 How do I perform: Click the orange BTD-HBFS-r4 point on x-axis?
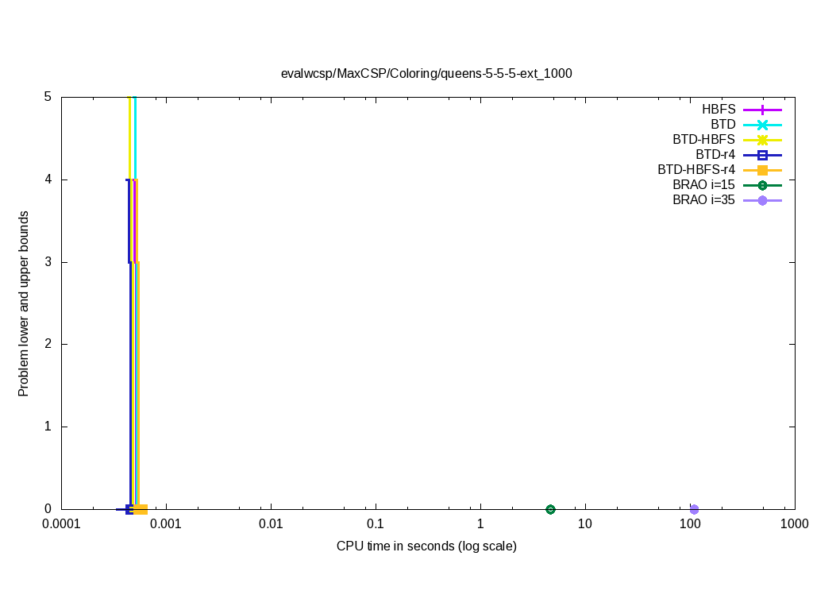click(141, 509)
